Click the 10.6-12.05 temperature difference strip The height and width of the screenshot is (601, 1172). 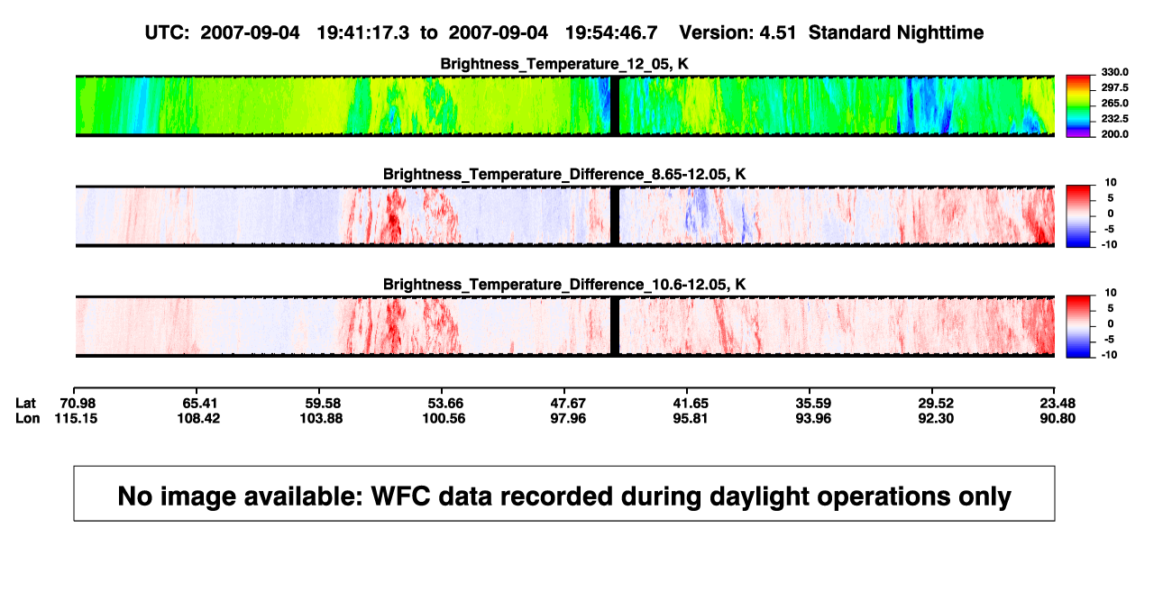point(564,326)
